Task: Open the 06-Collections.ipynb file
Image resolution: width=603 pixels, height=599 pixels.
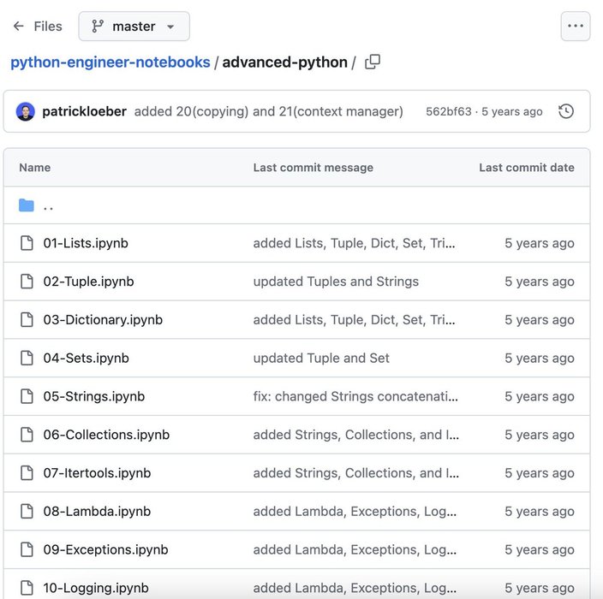Action: pyautogui.click(x=106, y=435)
